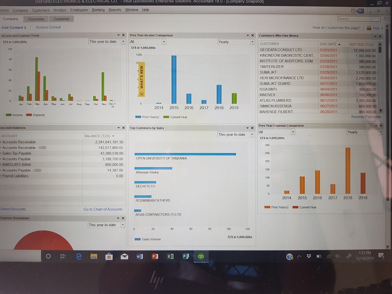The height and width of the screenshot is (294, 392).
Task: Collapse the Top Customers by Sales panel arrow
Action: click(247, 128)
